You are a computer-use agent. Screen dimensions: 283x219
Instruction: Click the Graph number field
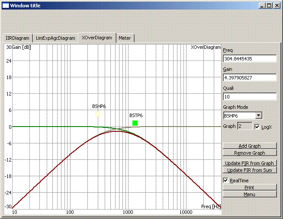(x=244, y=126)
